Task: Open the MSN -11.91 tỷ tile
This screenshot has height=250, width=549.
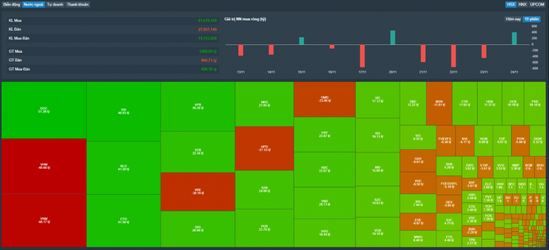Action: 439,104
